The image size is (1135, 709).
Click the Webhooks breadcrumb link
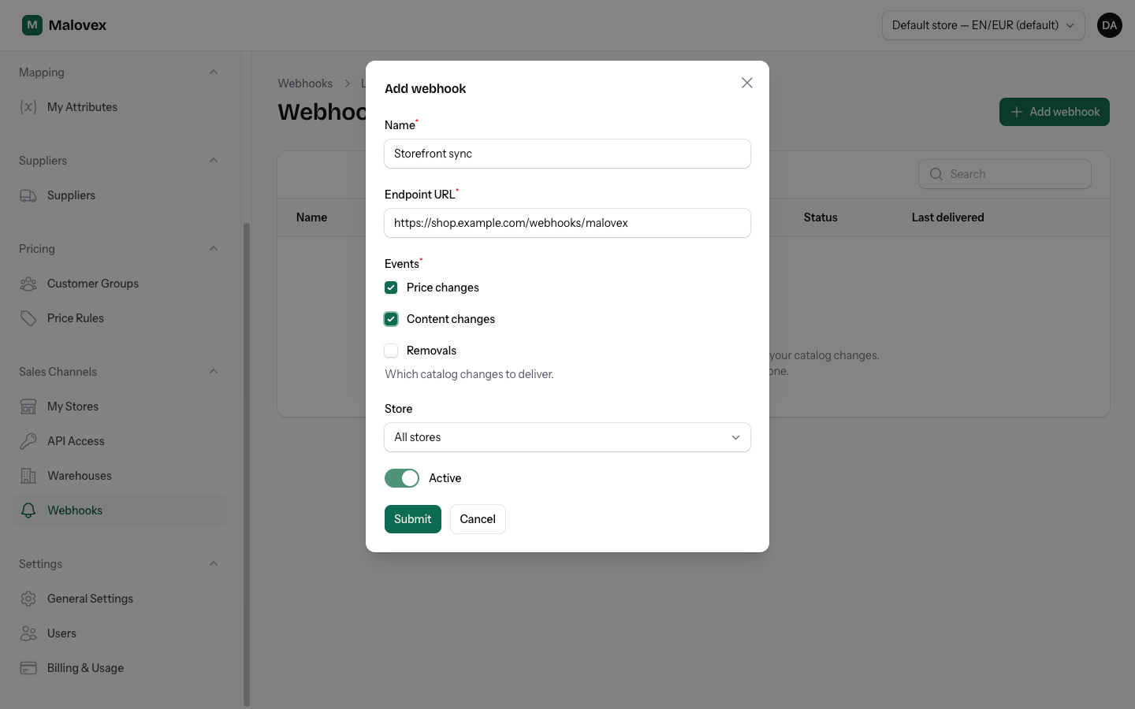[x=305, y=84]
